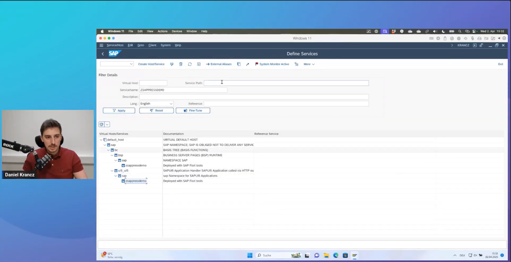Viewport: 511px width, 262px height.
Task: Click the Parallels microphone icon in title bar
Action: click(x=472, y=38)
